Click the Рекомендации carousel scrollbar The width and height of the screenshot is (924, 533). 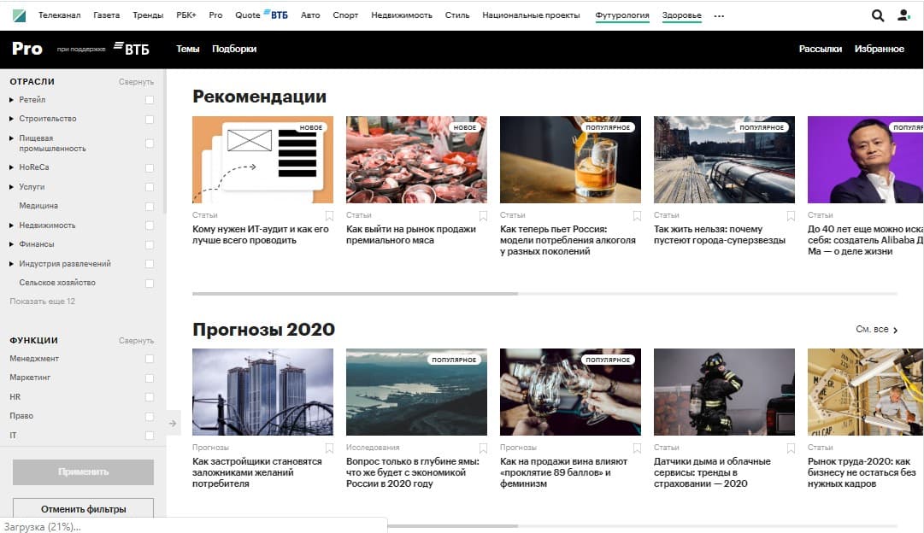coord(355,293)
